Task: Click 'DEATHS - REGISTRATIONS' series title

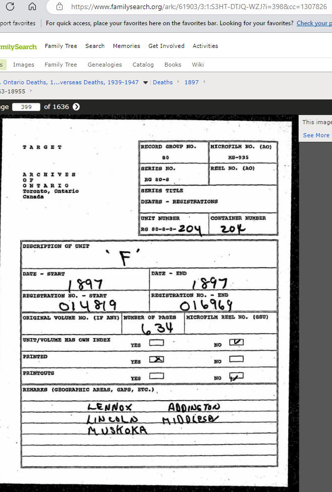Action: click(x=179, y=201)
